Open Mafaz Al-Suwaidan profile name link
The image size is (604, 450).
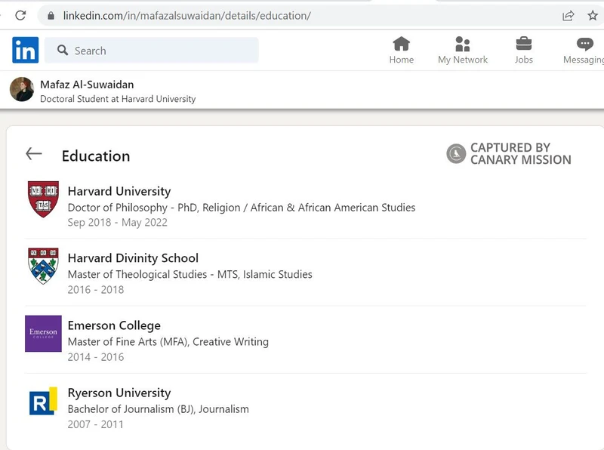[87, 85]
